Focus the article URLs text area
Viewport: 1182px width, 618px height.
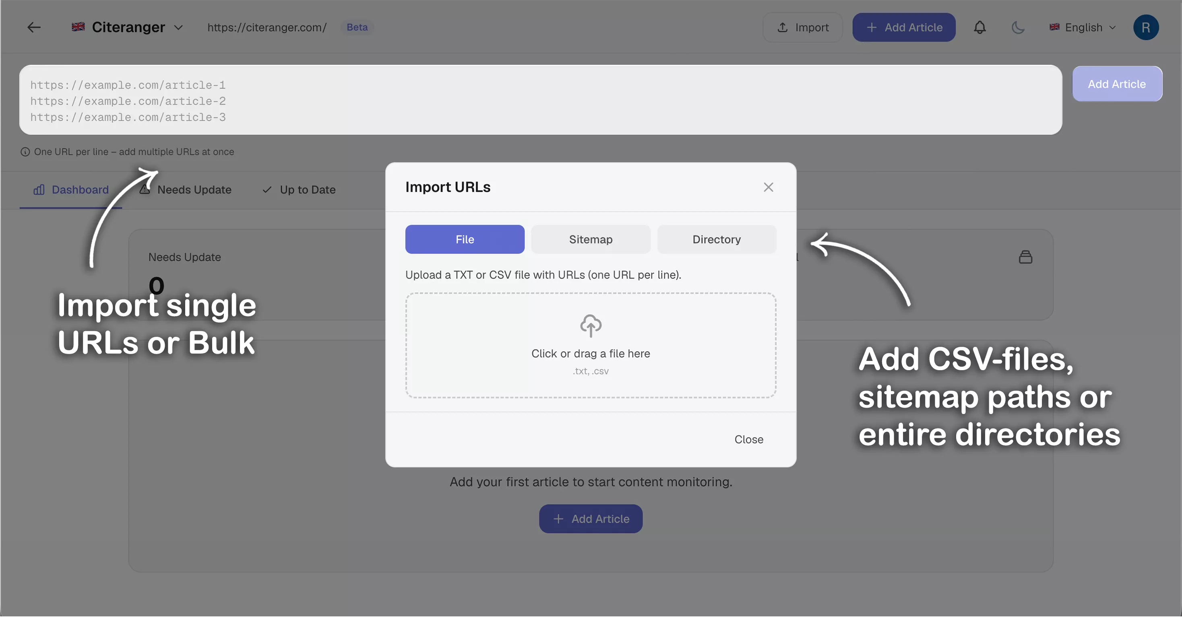click(541, 100)
